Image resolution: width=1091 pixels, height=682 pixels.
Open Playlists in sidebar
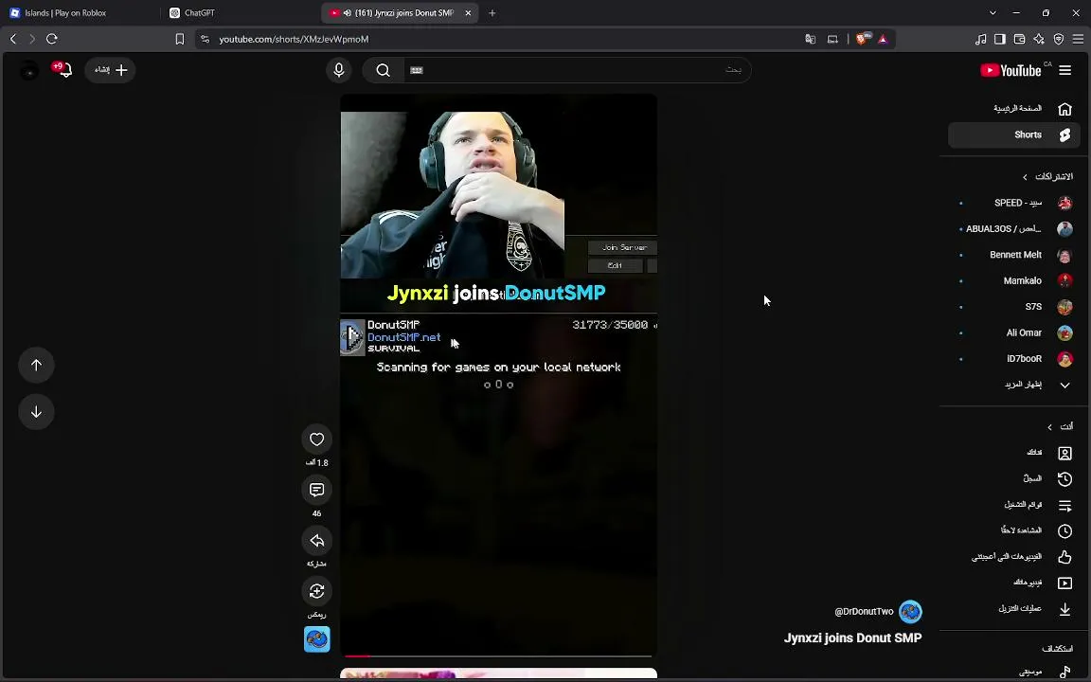pos(1014,505)
